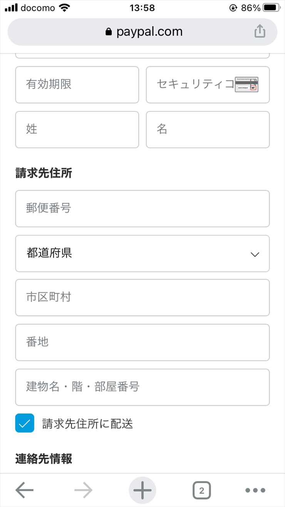Screen dimensions: 285x507
Task: Focus the 郵便番号 postal code field
Action: (142, 208)
